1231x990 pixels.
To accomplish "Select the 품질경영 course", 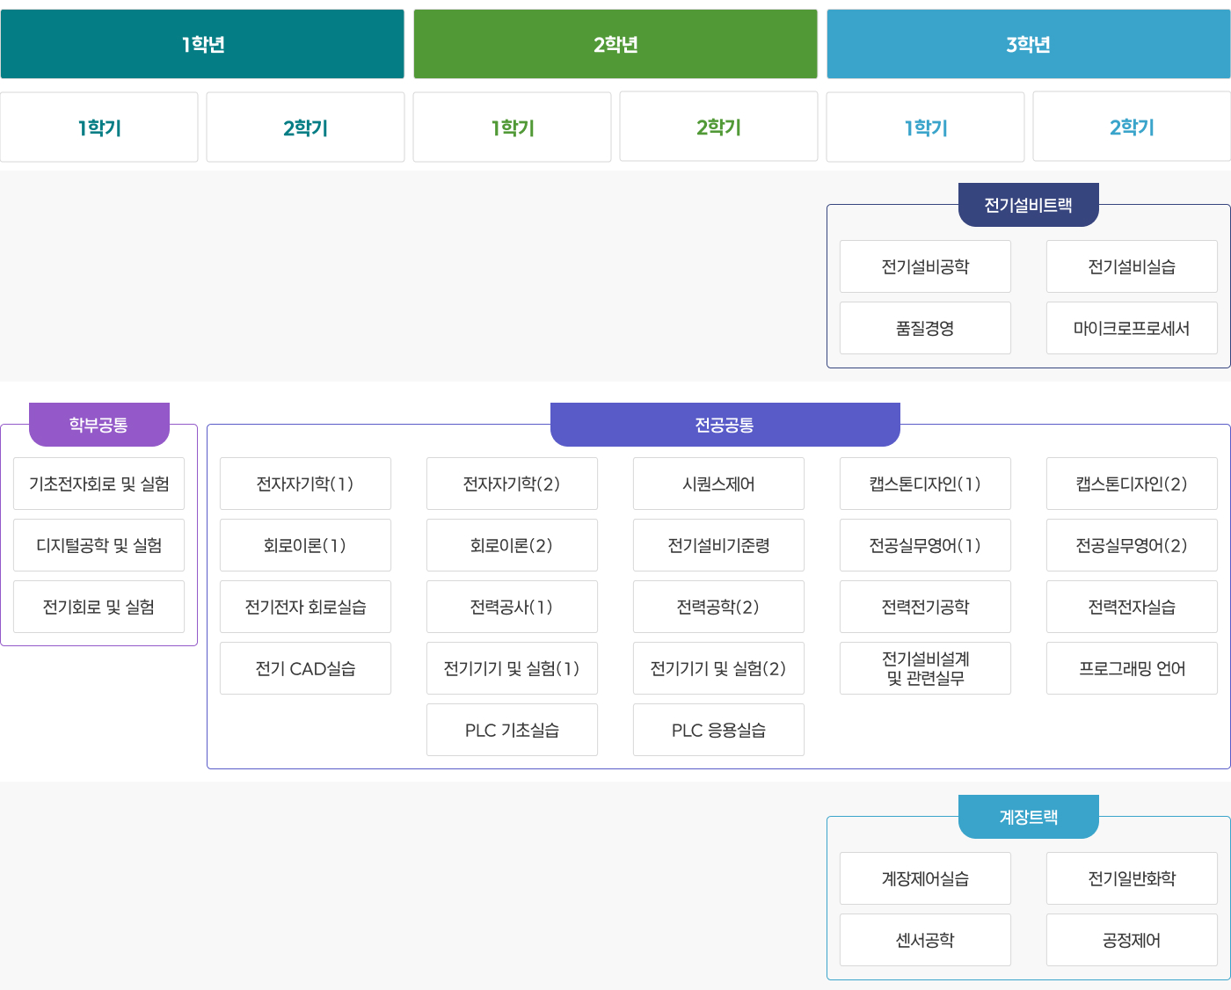I will (x=925, y=328).
